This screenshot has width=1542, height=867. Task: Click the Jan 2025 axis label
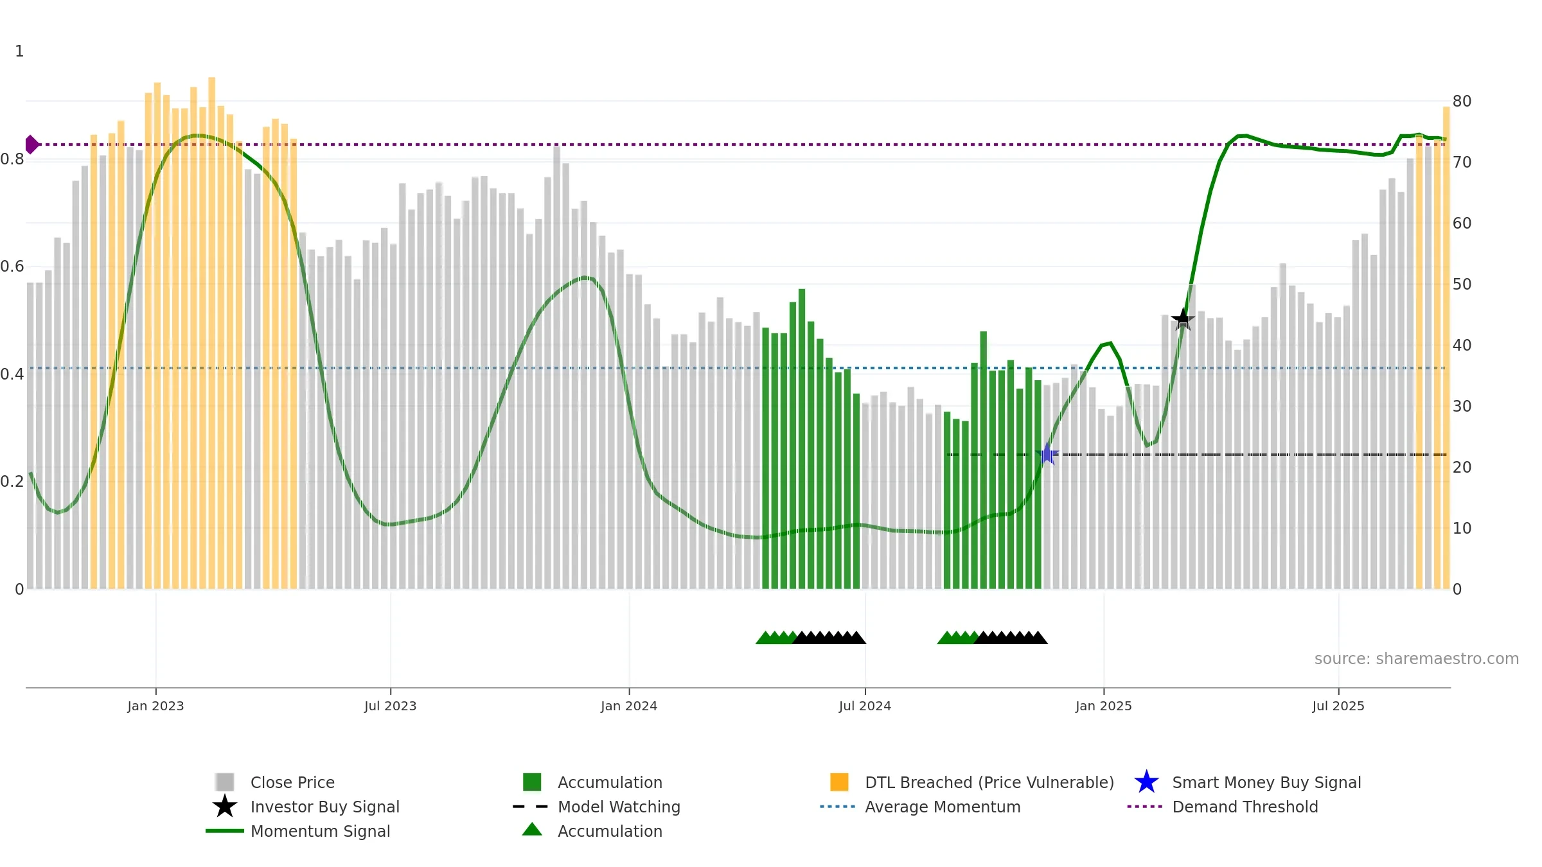[x=1104, y=706]
